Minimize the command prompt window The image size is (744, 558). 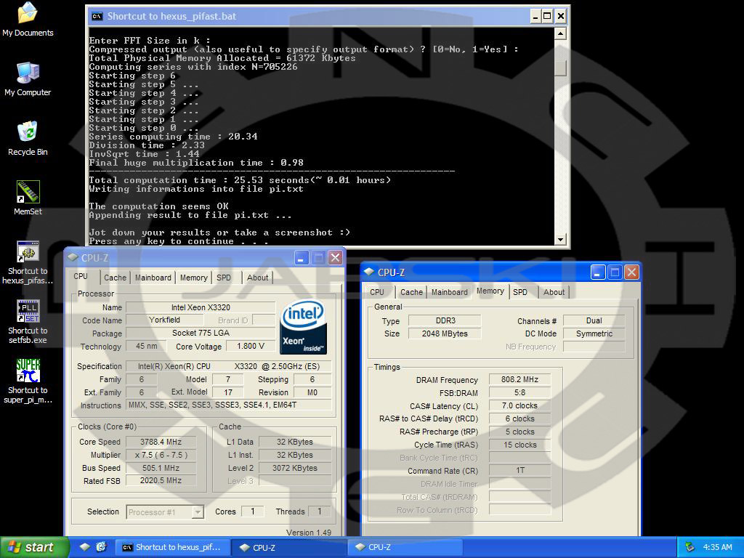(535, 16)
